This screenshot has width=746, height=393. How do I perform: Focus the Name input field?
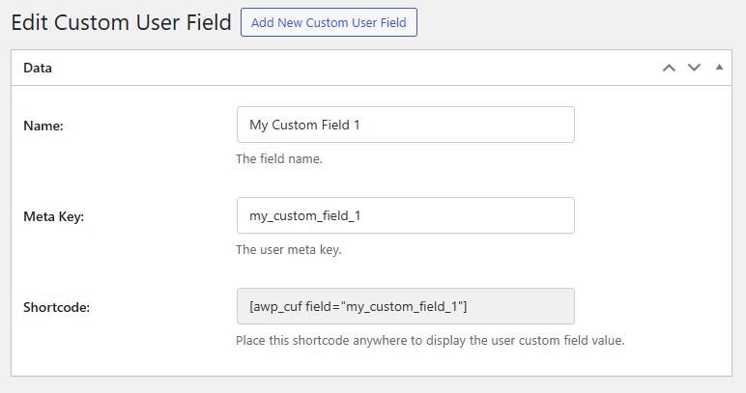click(405, 125)
